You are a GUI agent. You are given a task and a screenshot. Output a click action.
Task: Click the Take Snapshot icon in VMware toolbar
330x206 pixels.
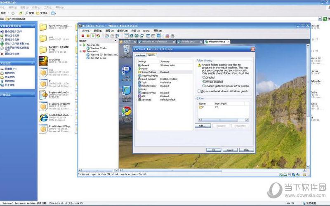coord(107,36)
